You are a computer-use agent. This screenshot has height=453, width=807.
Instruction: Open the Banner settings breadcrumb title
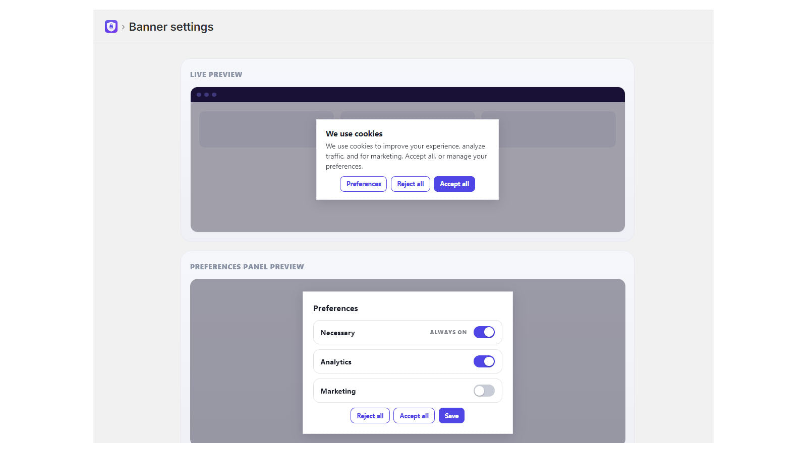point(171,27)
